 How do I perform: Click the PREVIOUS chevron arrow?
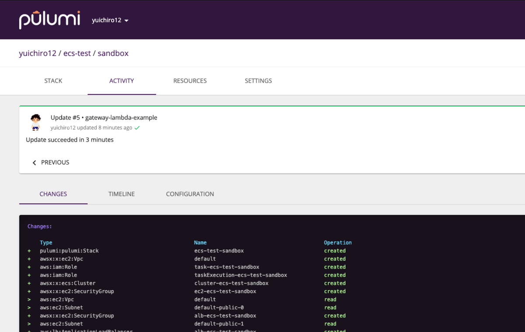click(x=34, y=163)
